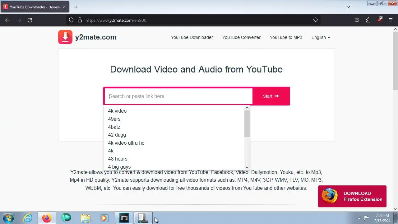Open the YouTube to MP3 nav link
Screen dimensions: 398x224
pos(286,37)
